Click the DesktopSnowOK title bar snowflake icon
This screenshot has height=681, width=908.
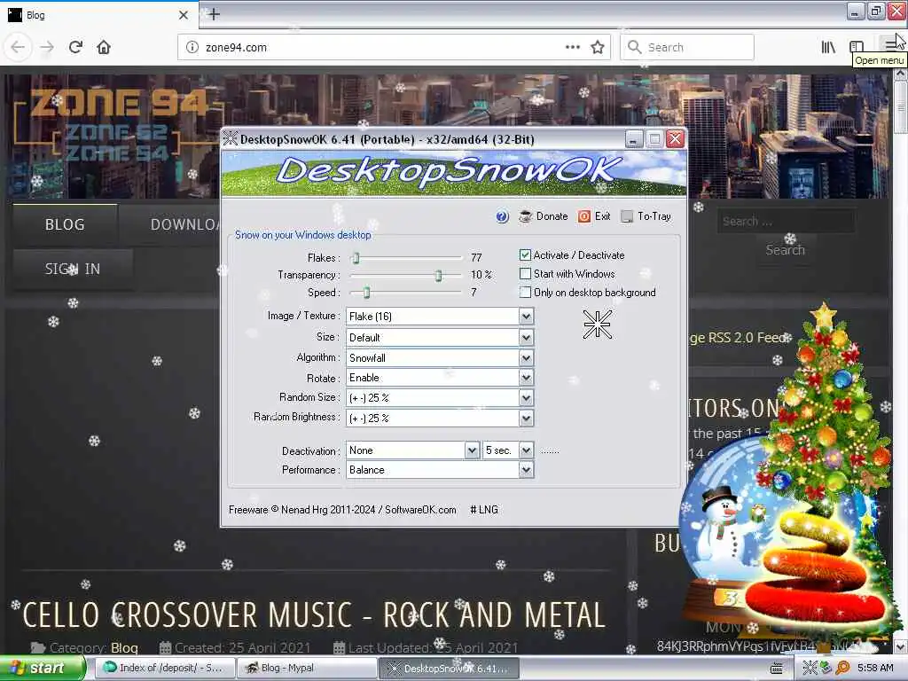pyautogui.click(x=231, y=139)
